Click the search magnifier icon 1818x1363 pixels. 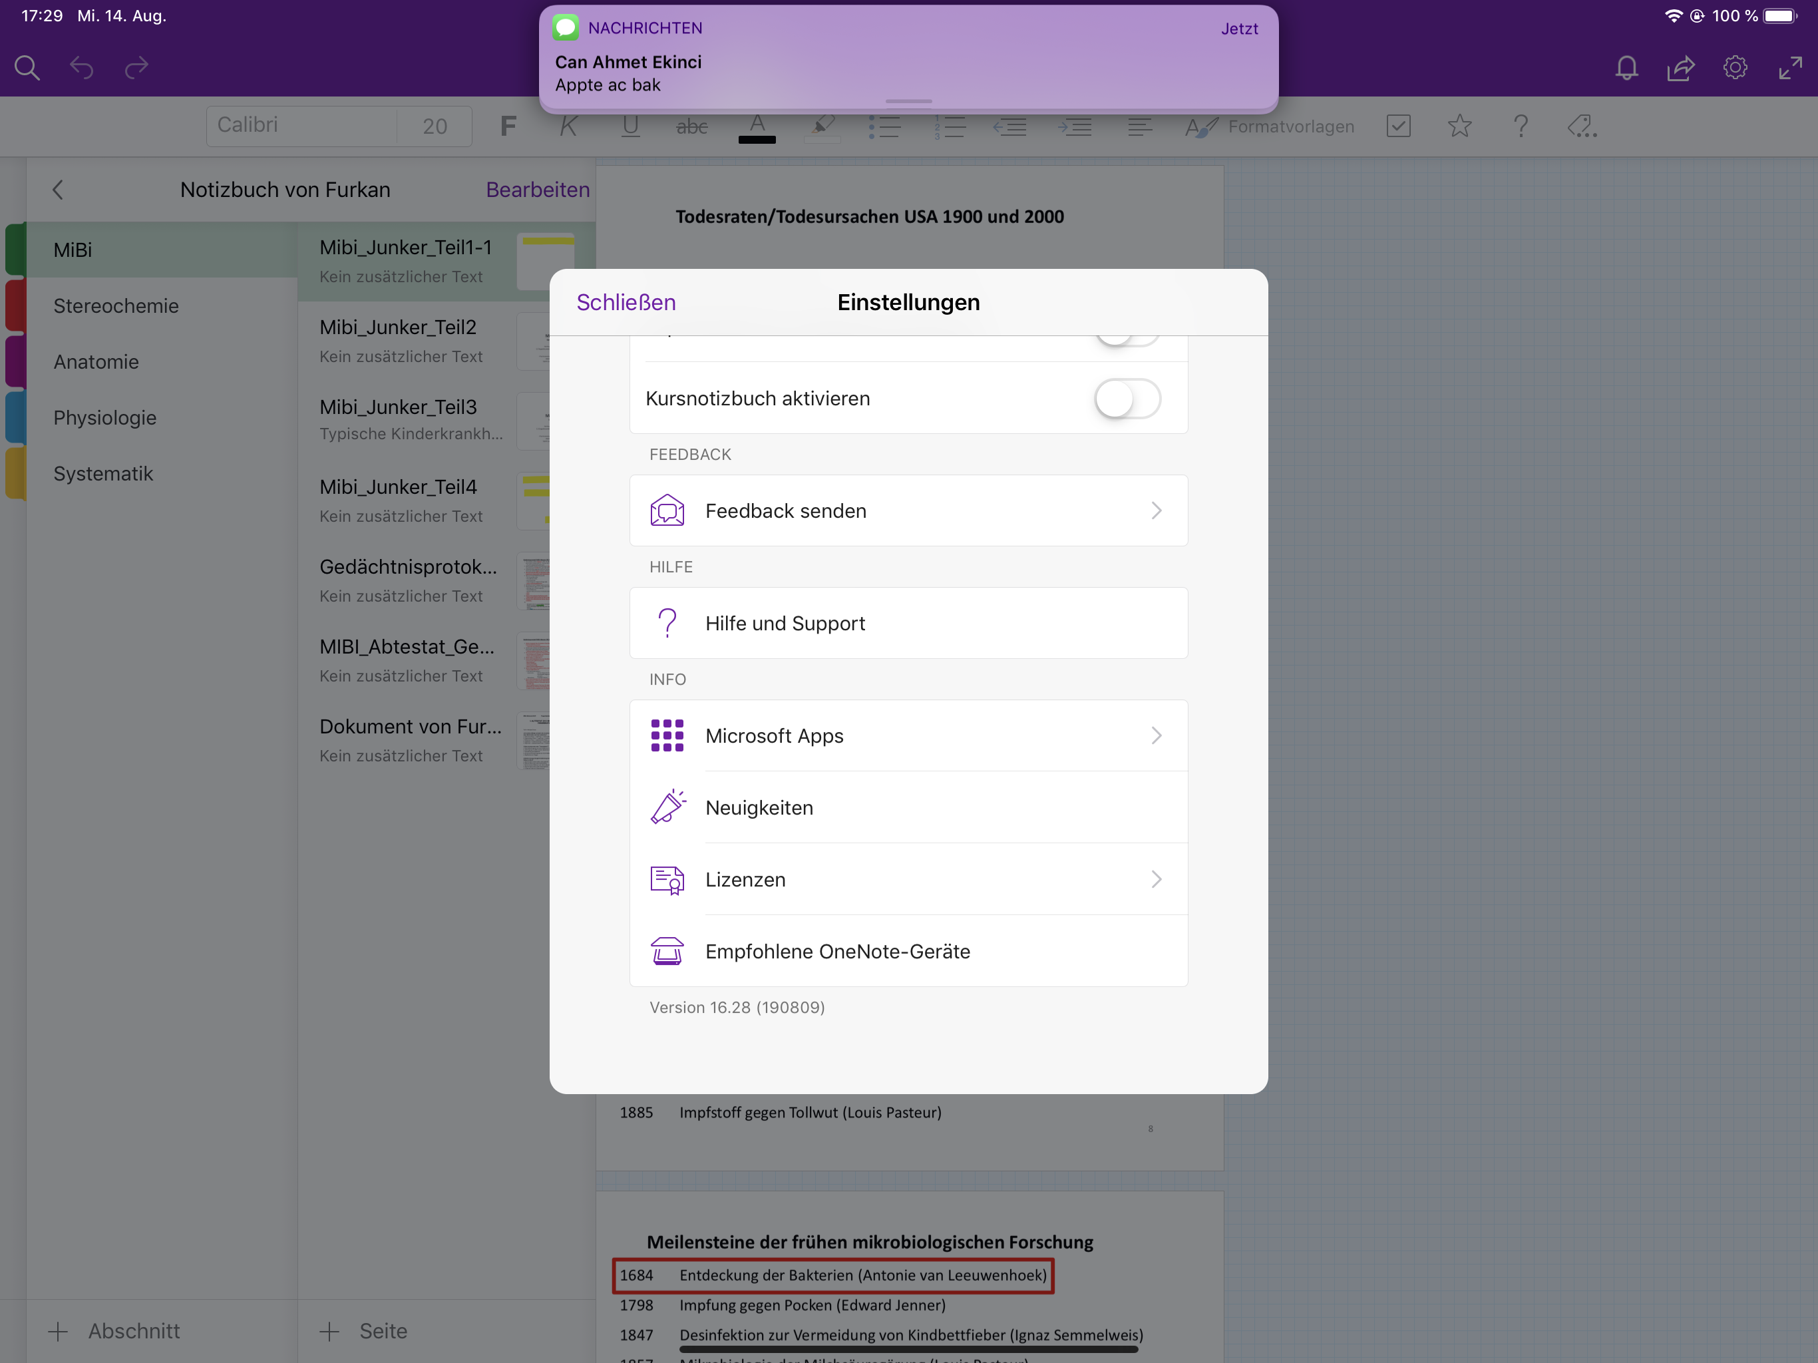point(27,67)
